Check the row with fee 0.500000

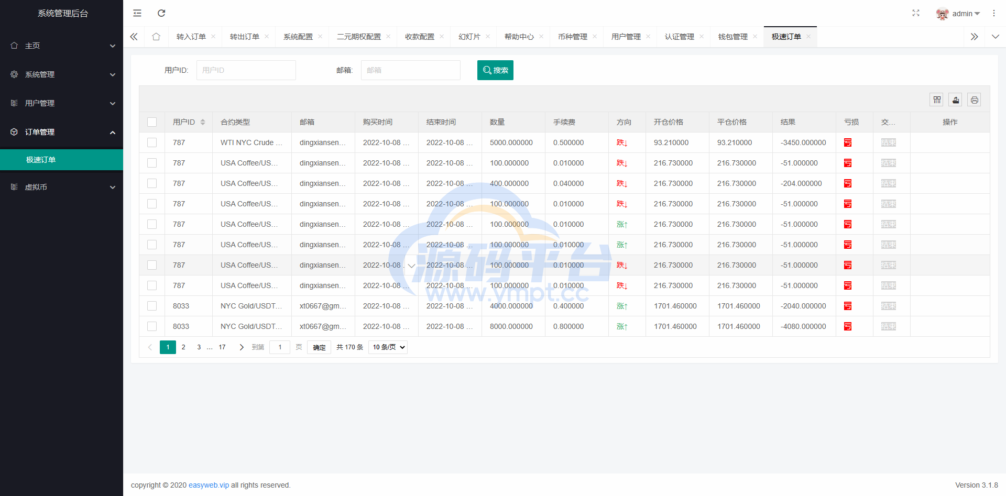152,142
